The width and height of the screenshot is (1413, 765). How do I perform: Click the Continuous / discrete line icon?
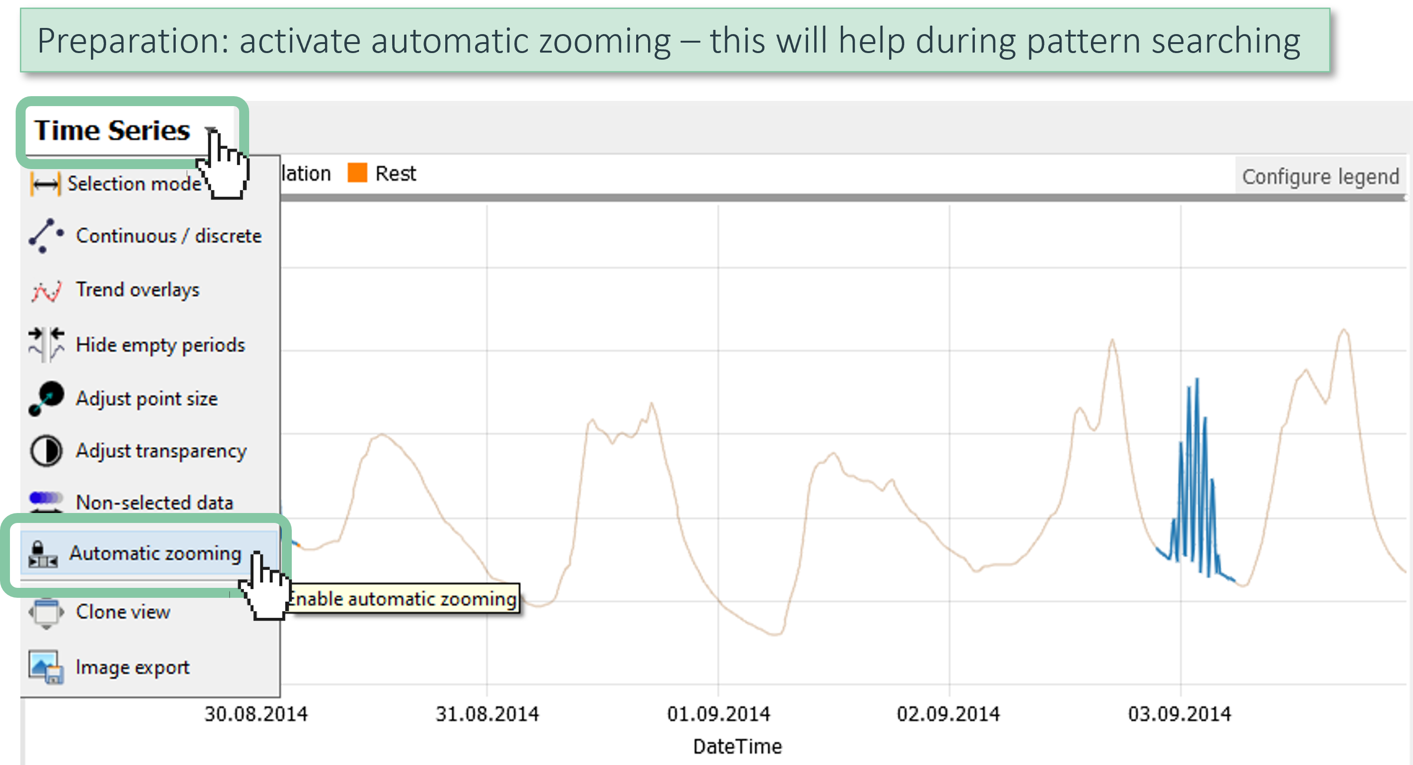point(46,236)
